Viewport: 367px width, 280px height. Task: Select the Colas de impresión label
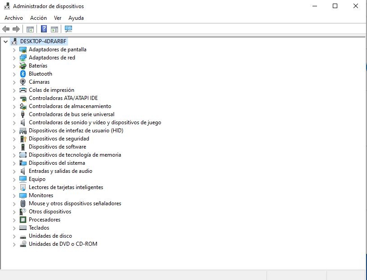pos(51,90)
